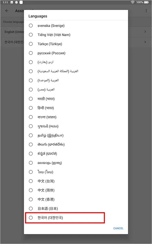Screen dimensions: 152x244
Task: Pick 中文 (简体) from the list
Action: click(x=31, y=190)
